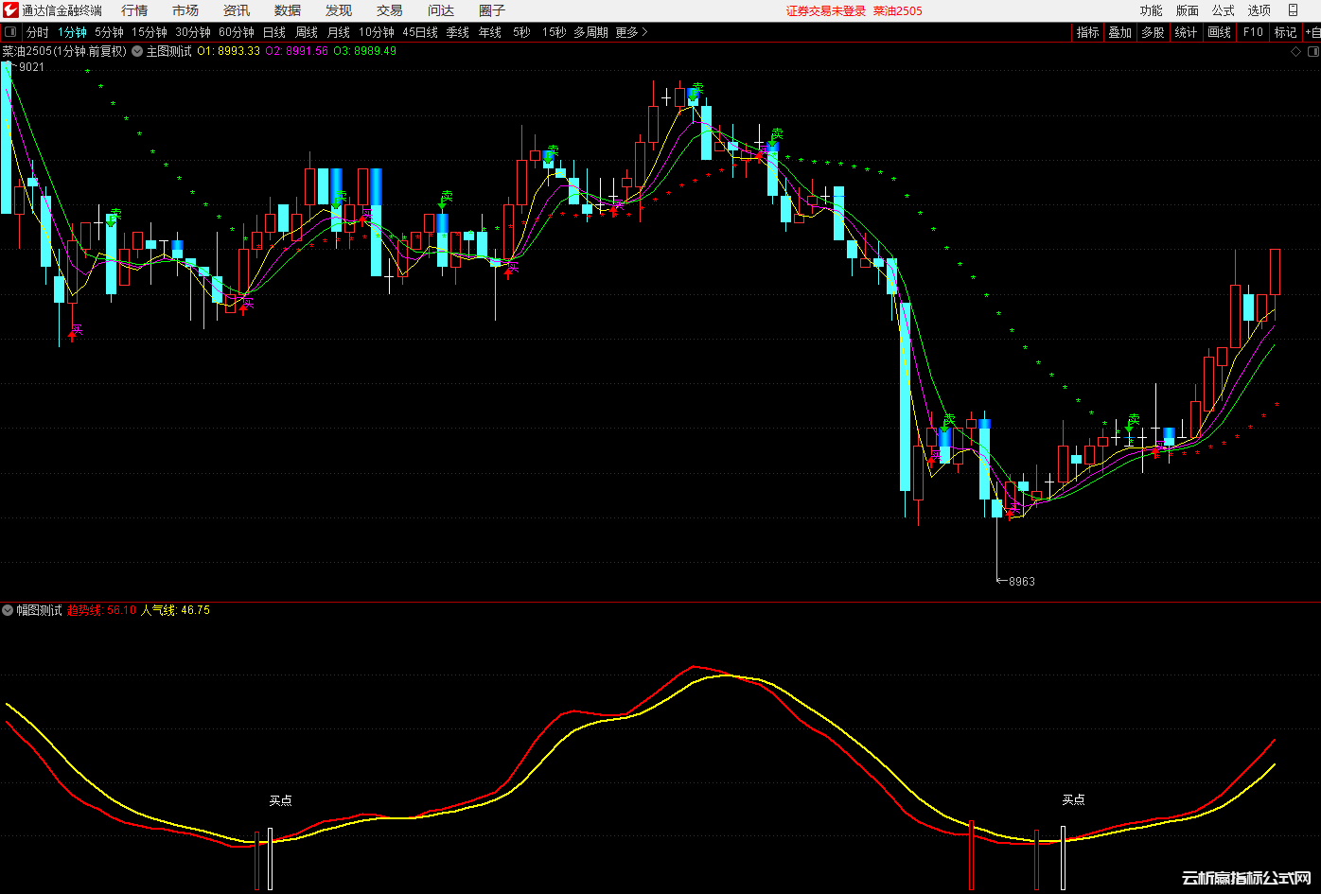This screenshot has height=894, width=1321.
Task: Toggle the left sidebar panel icon
Action: pyautogui.click(x=10, y=32)
